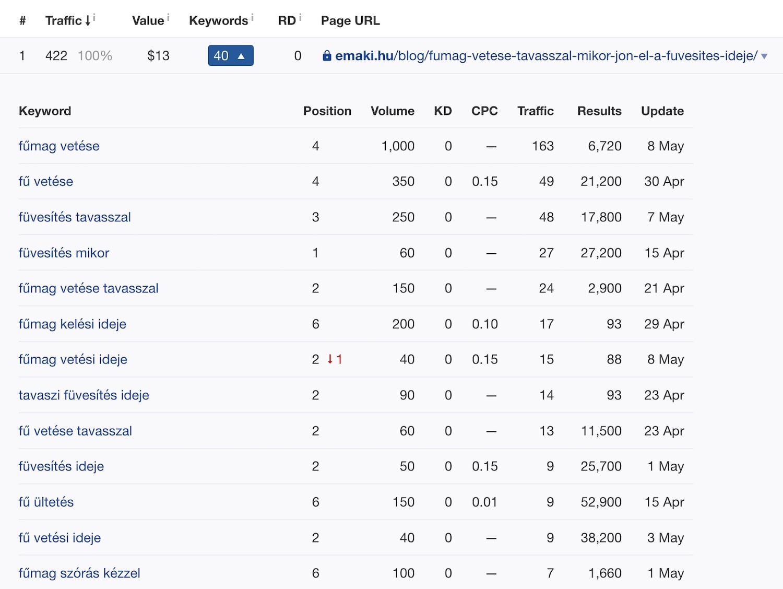Image resolution: width=783 pixels, height=589 pixels.
Task: Open the dropdown arrow after page URL
Action: (764, 56)
